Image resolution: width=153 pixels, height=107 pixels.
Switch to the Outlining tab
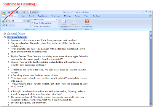pos(13,16)
